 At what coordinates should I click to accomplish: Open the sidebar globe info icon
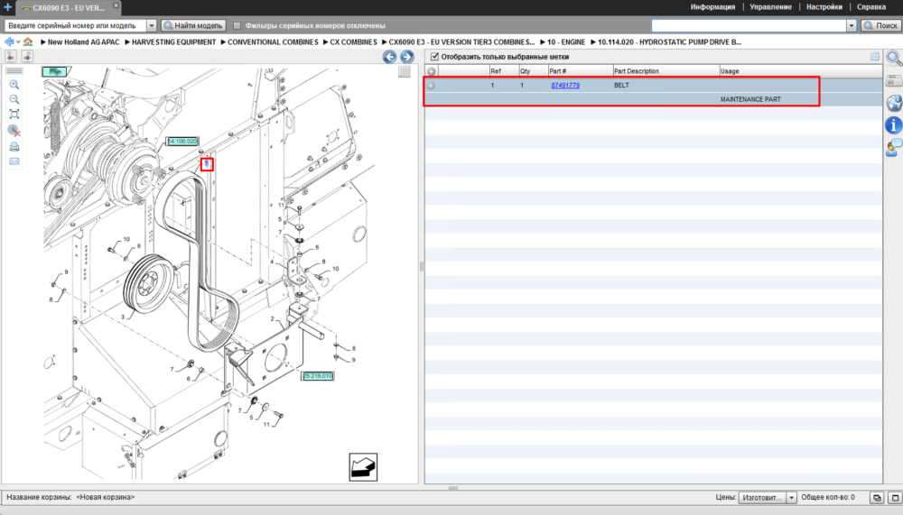point(894,103)
